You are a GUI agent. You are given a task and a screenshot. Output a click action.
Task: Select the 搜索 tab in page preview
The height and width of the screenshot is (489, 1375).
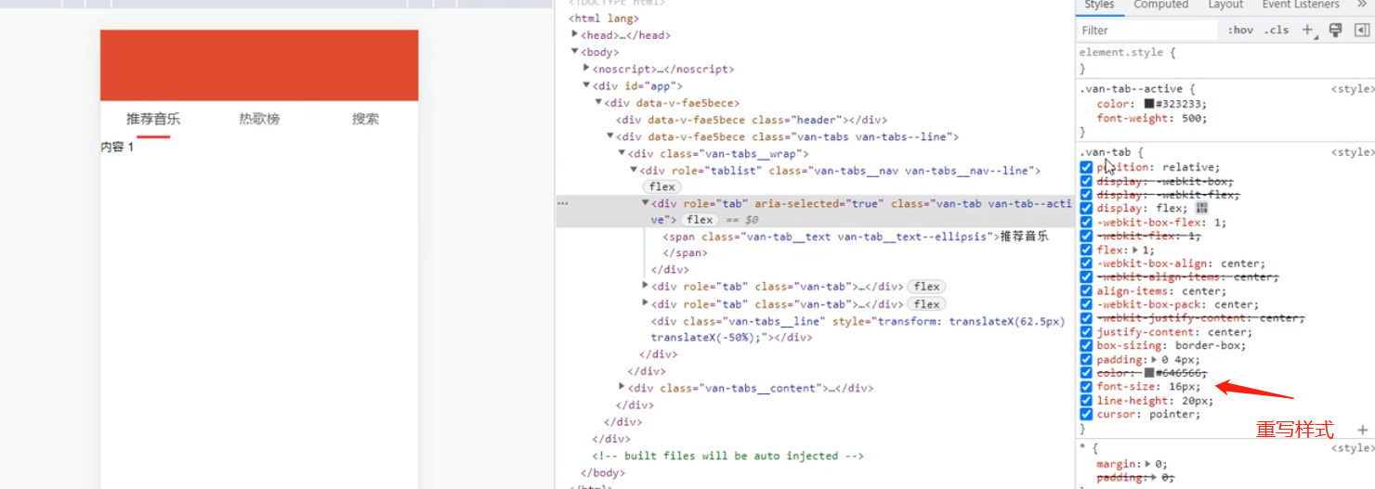click(365, 119)
